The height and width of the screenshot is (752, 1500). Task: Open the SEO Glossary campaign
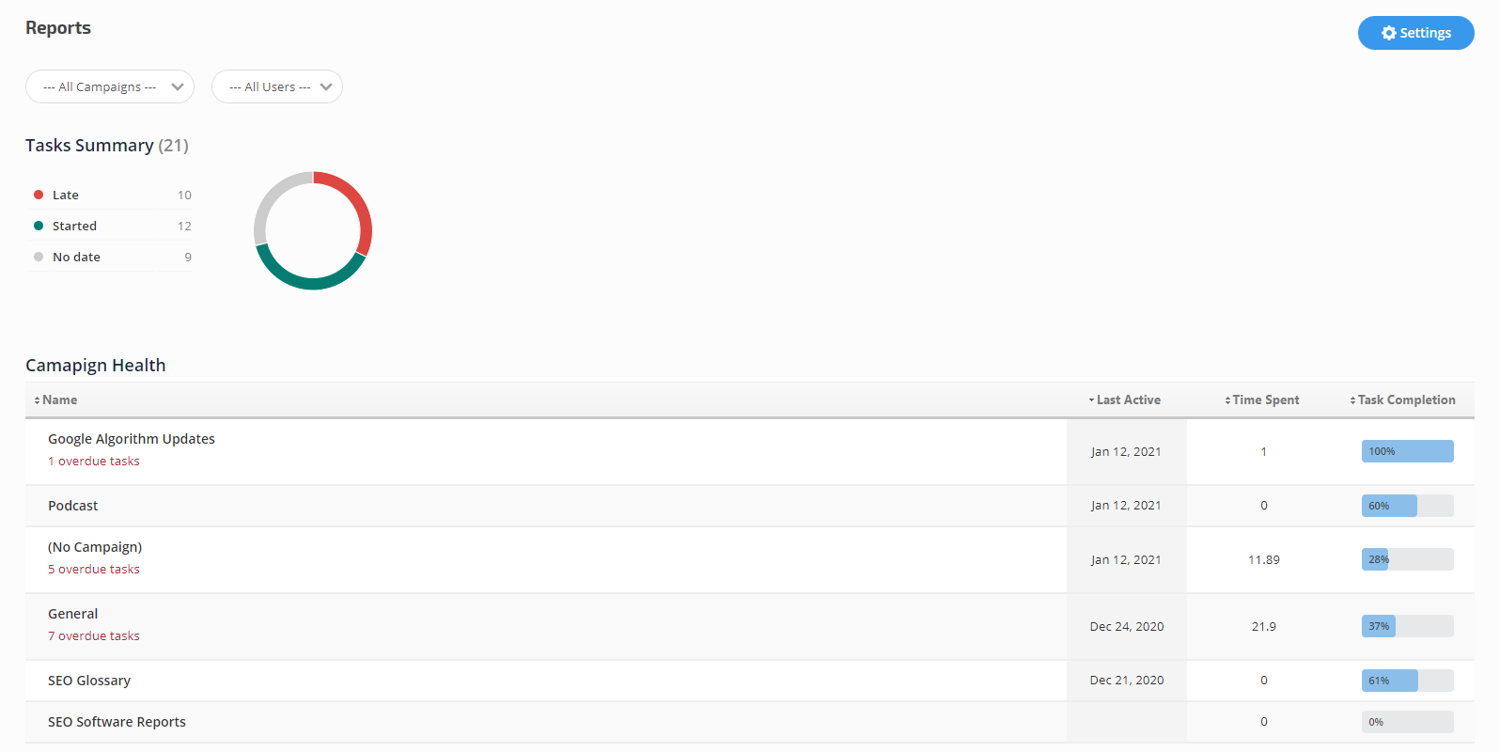pyautogui.click(x=89, y=681)
